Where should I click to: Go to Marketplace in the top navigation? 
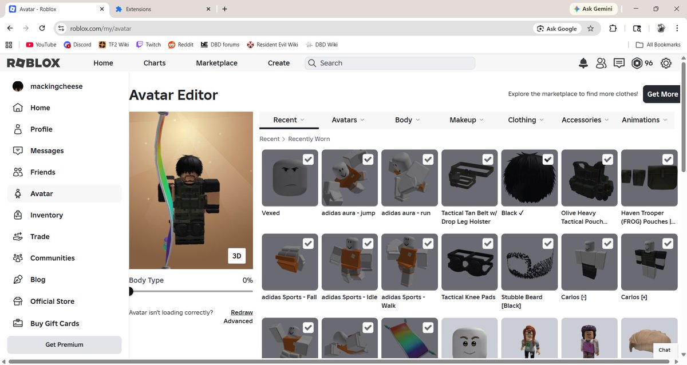click(216, 63)
